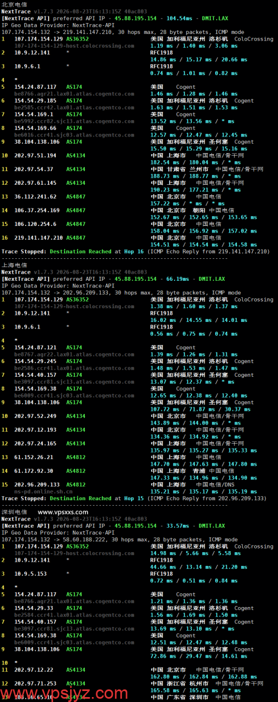Click AS4847 on the 36.112.241.62 row
Image resolution: width=278 pixels, height=702 pixels.
(x=76, y=196)
